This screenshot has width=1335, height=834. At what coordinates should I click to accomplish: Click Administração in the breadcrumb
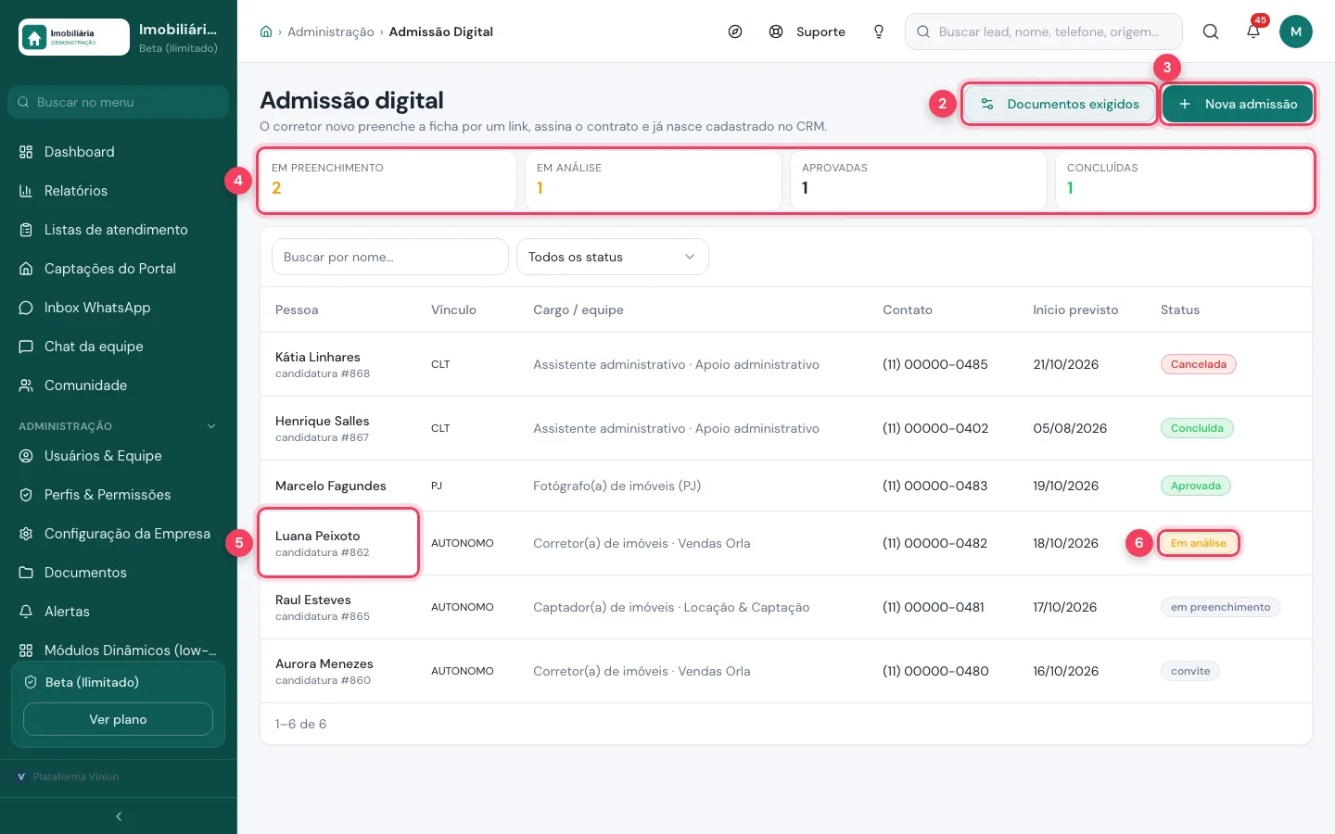point(331,32)
